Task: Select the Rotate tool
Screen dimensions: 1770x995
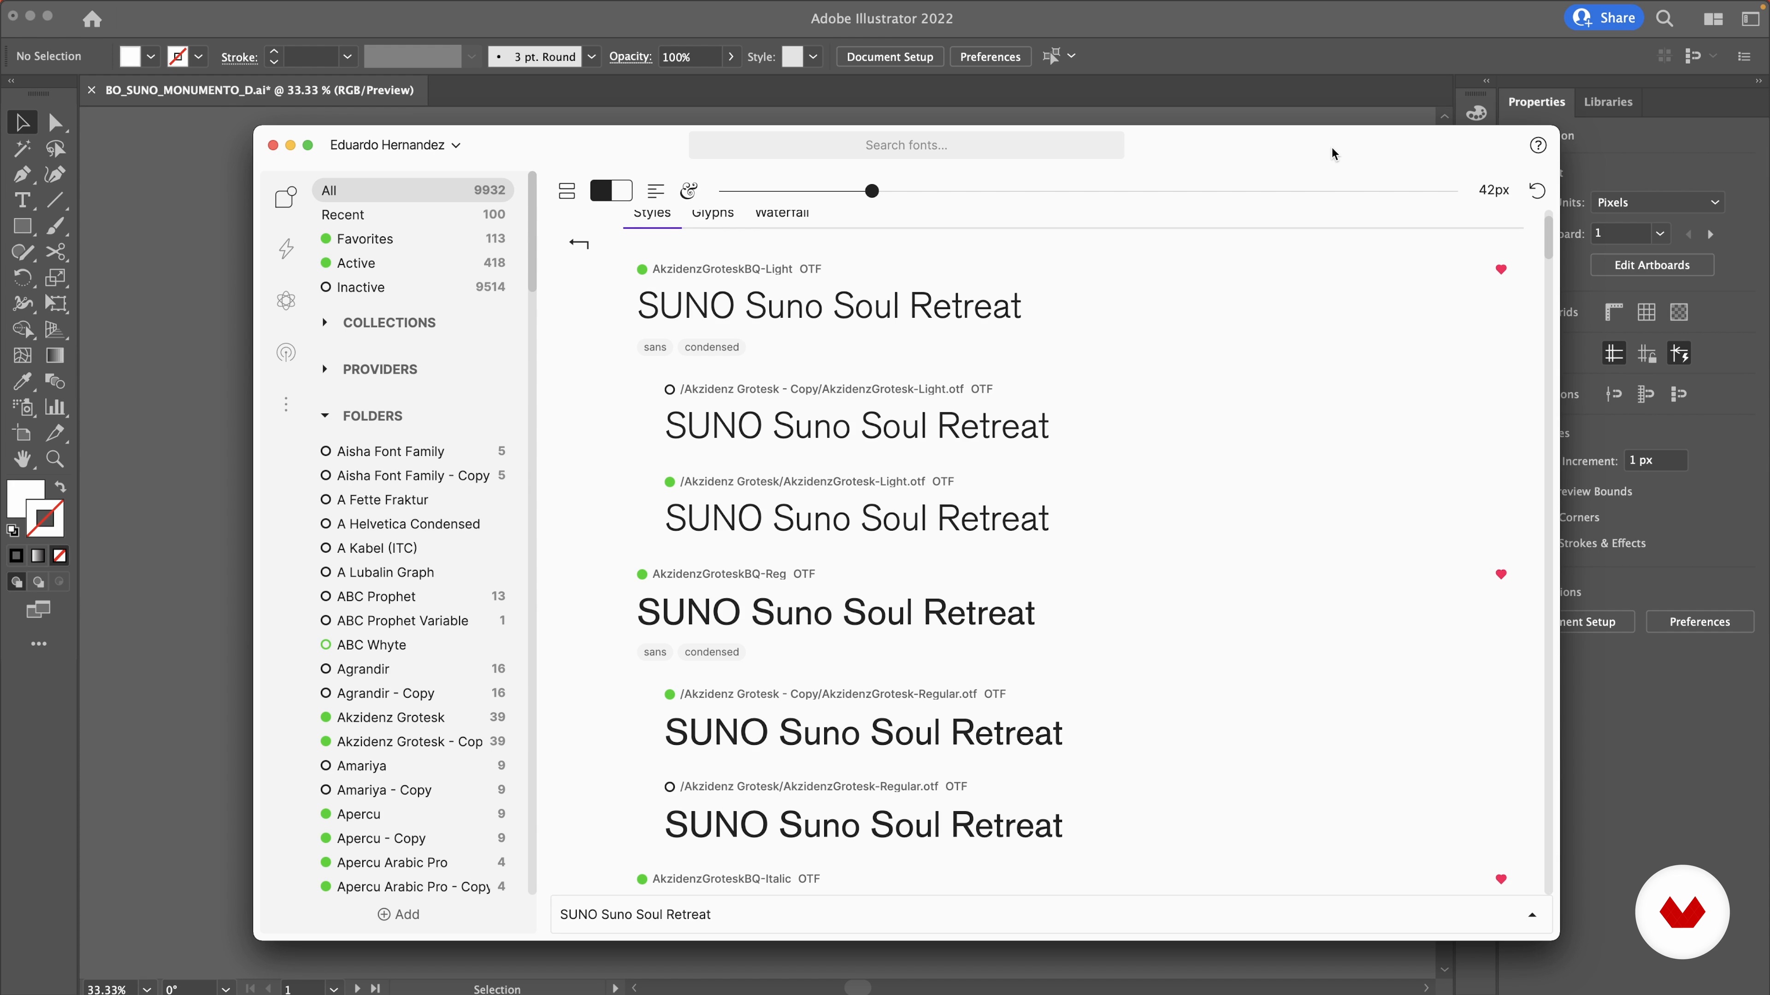Action: [22, 277]
